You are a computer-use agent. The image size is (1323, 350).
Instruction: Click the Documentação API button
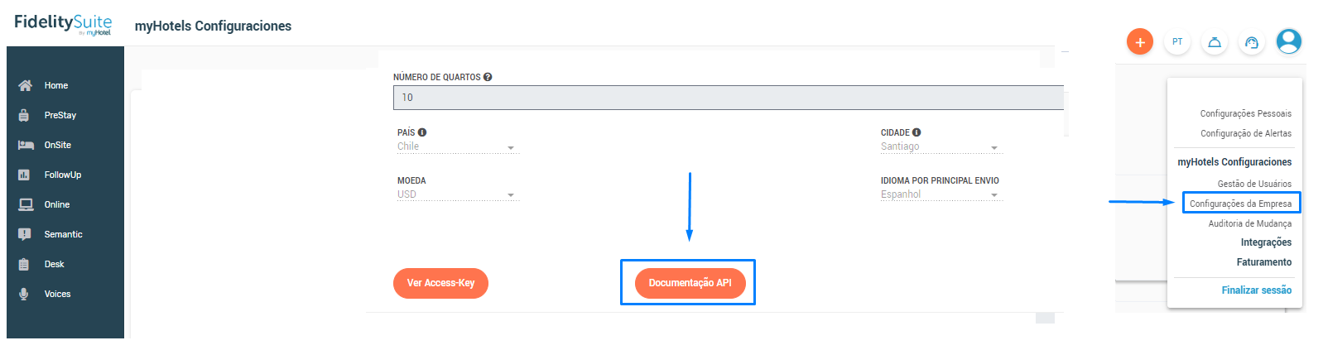click(x=690, y=283)
